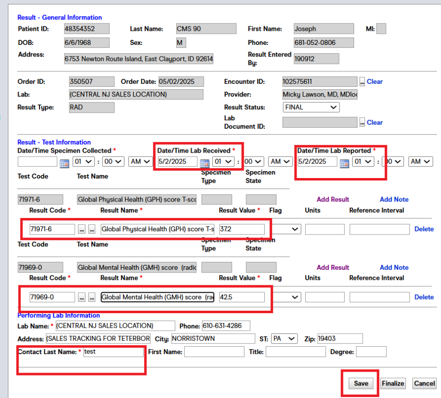Open calendar for Specimen Collected date
Viewport: 441px width, 398px height.
pyautogui.click(x=64, y=163)
